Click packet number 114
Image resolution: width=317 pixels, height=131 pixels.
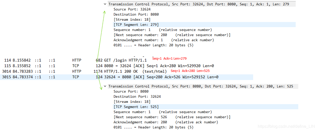tap(8, 60)
